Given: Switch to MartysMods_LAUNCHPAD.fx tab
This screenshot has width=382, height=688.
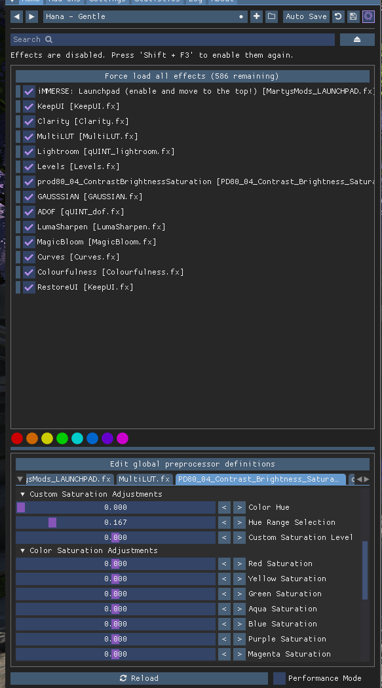Looking at the screenshot, I should [69, 479].
